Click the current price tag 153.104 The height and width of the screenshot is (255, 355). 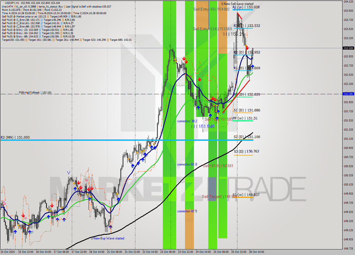pyautogui.click(x=348, y=48)
